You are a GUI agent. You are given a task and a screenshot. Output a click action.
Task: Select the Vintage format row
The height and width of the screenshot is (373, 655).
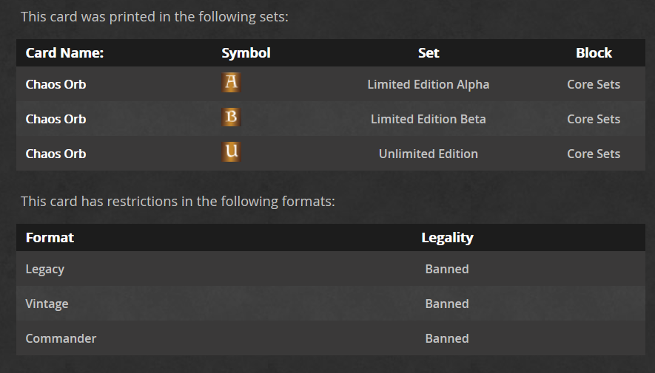pos(47,304)
